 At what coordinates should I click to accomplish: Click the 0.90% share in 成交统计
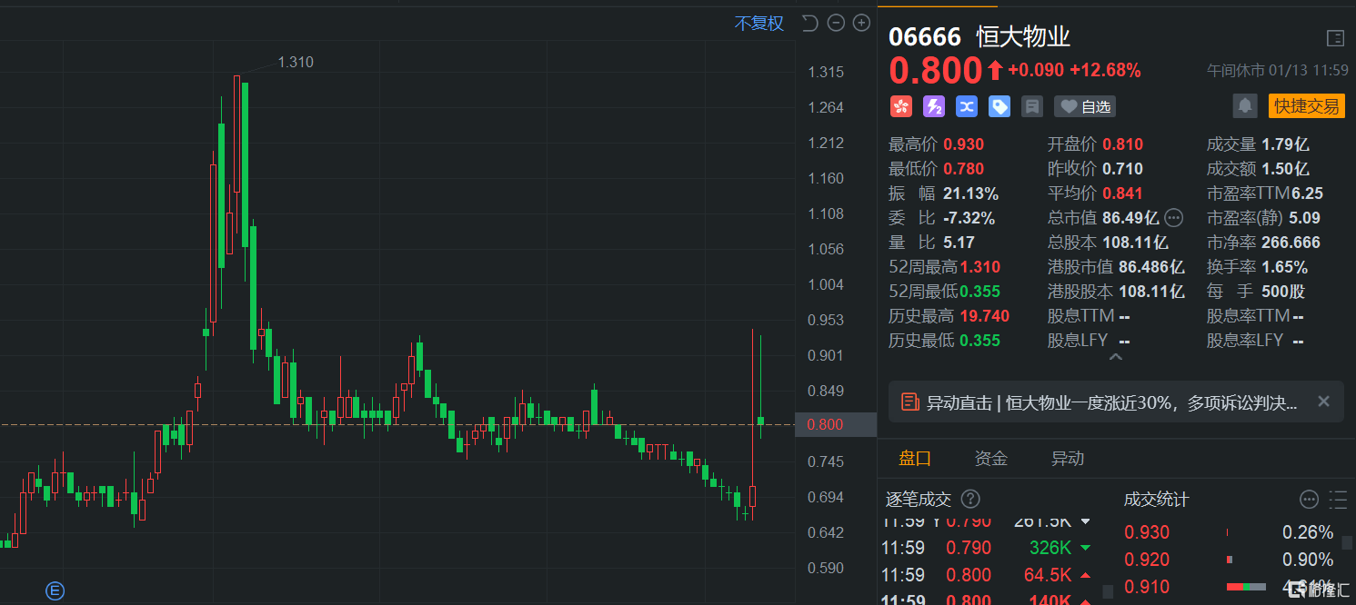coord(1308,560)
